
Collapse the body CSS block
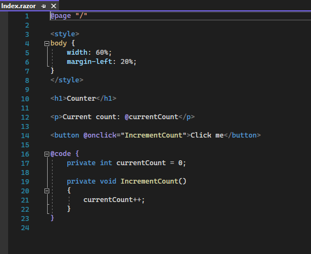pos(47,43)
